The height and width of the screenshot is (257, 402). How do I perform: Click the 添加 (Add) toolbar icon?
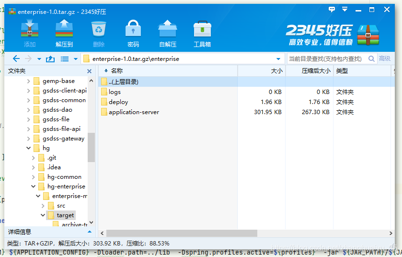tap(30, 34)
